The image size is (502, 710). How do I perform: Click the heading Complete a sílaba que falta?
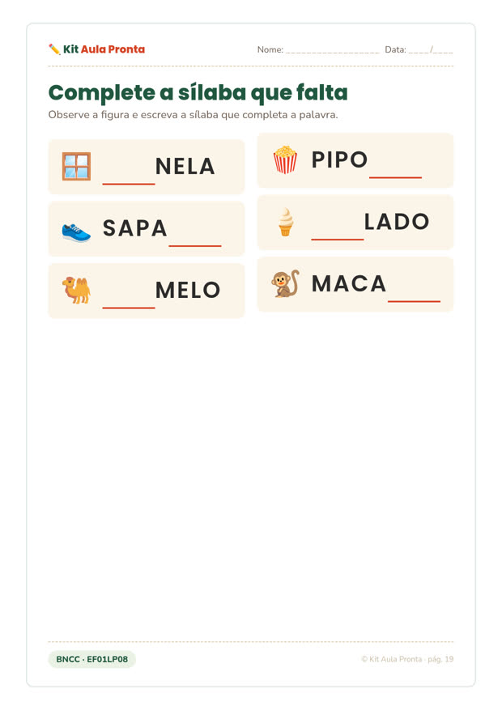(x=198, y=92)
